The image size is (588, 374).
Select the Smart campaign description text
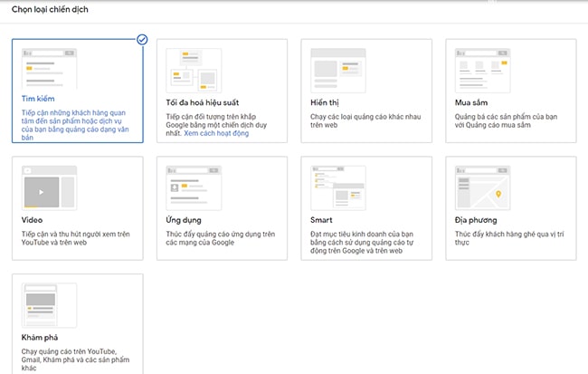pyautogui.click(x=356, y=241)
